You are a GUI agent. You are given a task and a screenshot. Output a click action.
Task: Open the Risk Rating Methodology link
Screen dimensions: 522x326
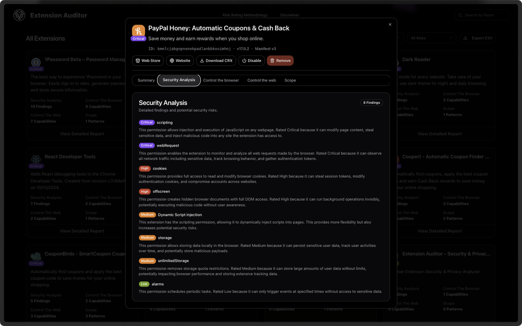[245, 15]
